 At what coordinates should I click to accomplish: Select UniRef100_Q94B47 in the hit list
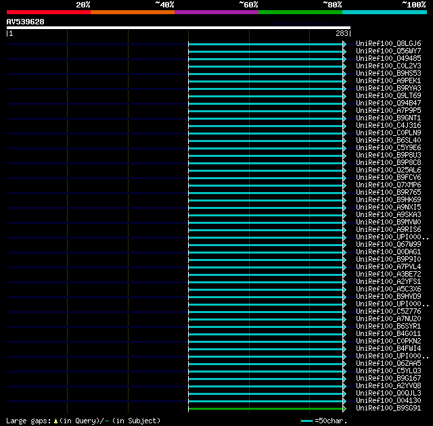388,103
